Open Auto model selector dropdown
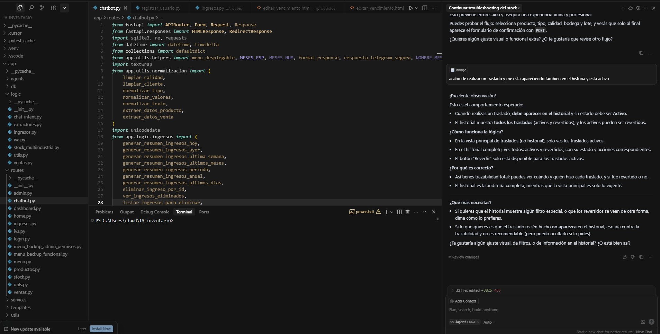 [489, 322]
